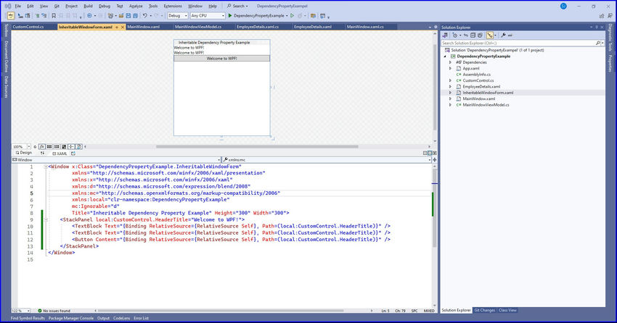Image resolution: width=617 pixels, height=323 pixels.
Task: Click the split editor plus icon
Action: pos(434,160)
